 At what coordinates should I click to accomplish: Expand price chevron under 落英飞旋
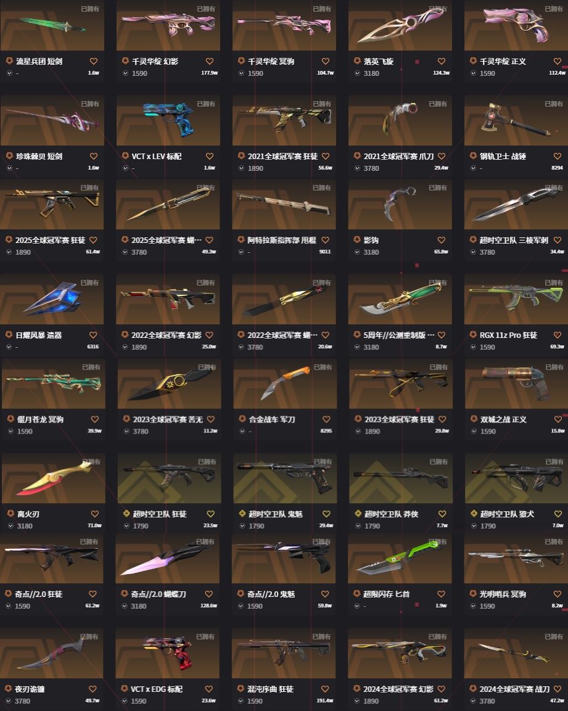coord(357,73)
